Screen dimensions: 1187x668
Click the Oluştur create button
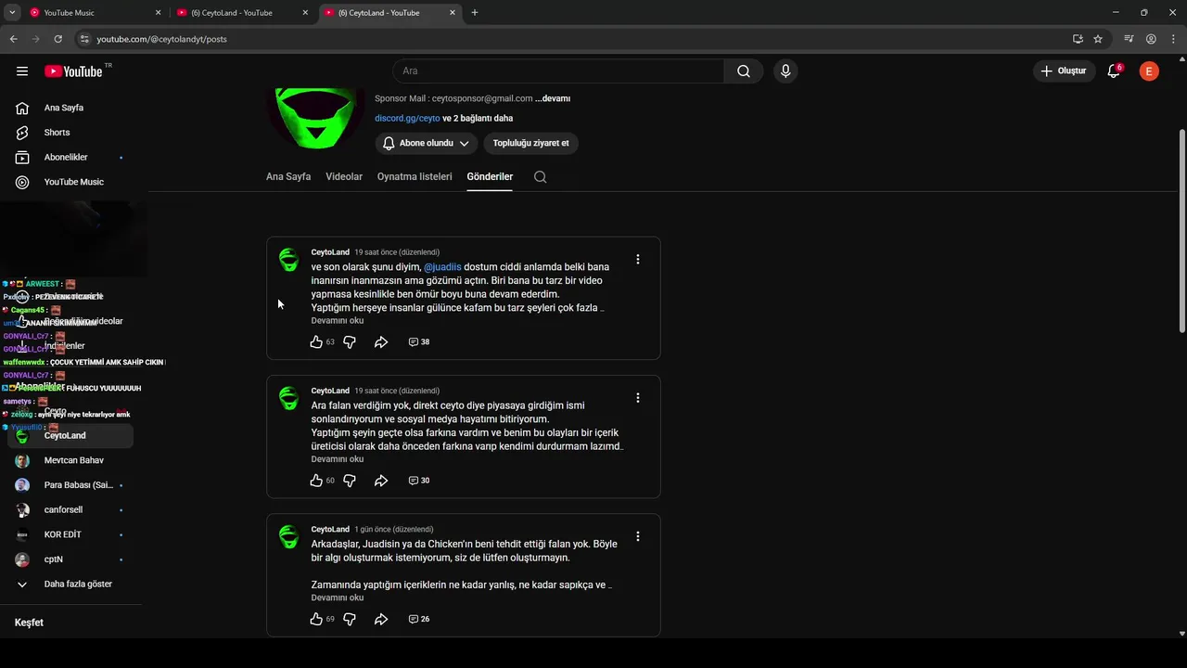click(x=1063, y=71)
